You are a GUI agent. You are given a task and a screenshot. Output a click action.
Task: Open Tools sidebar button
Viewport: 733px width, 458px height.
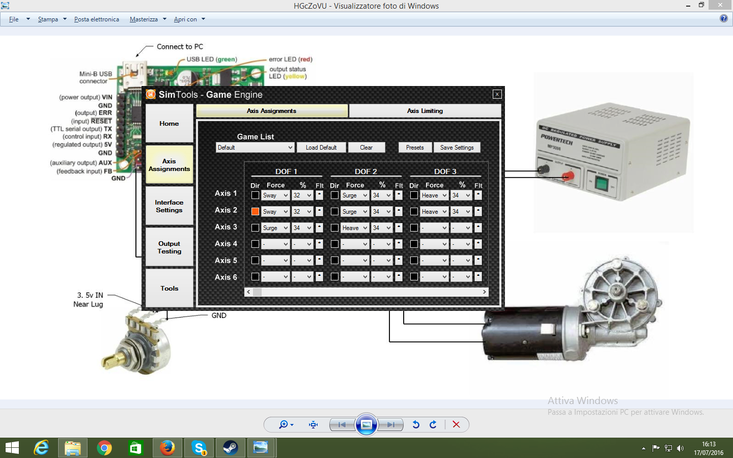170,289
